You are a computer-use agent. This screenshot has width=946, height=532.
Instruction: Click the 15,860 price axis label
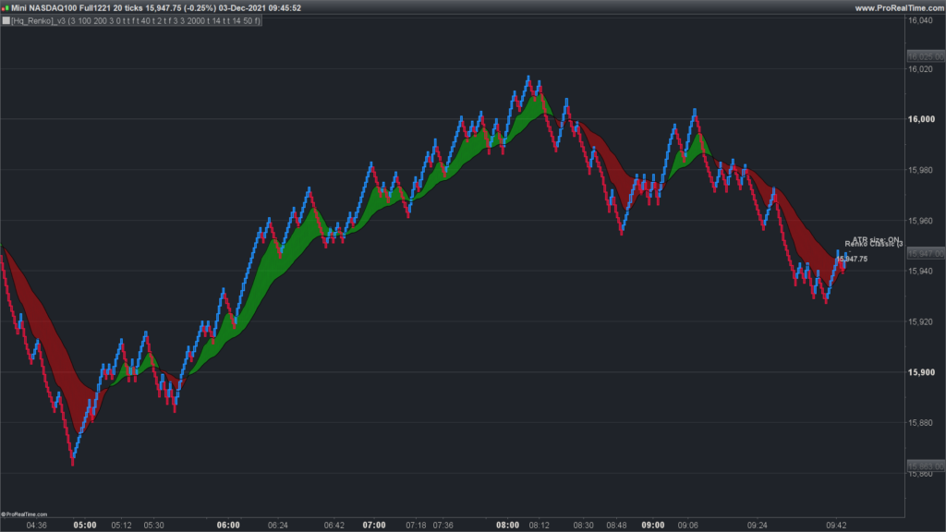[920, 474]
